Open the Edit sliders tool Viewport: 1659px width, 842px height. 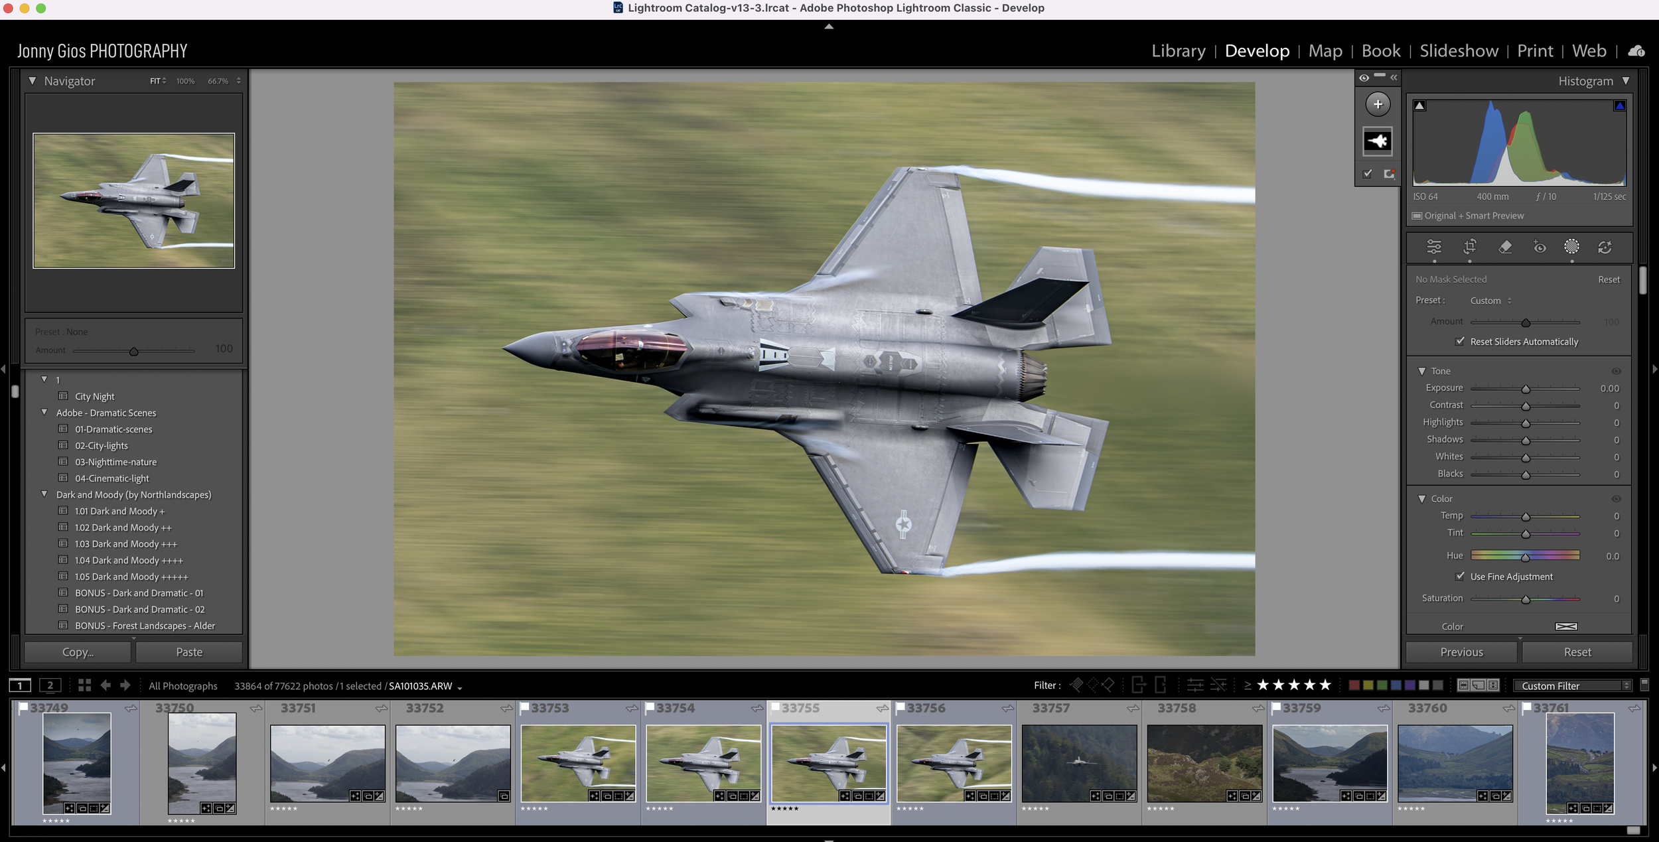[x=1433, y=247]
